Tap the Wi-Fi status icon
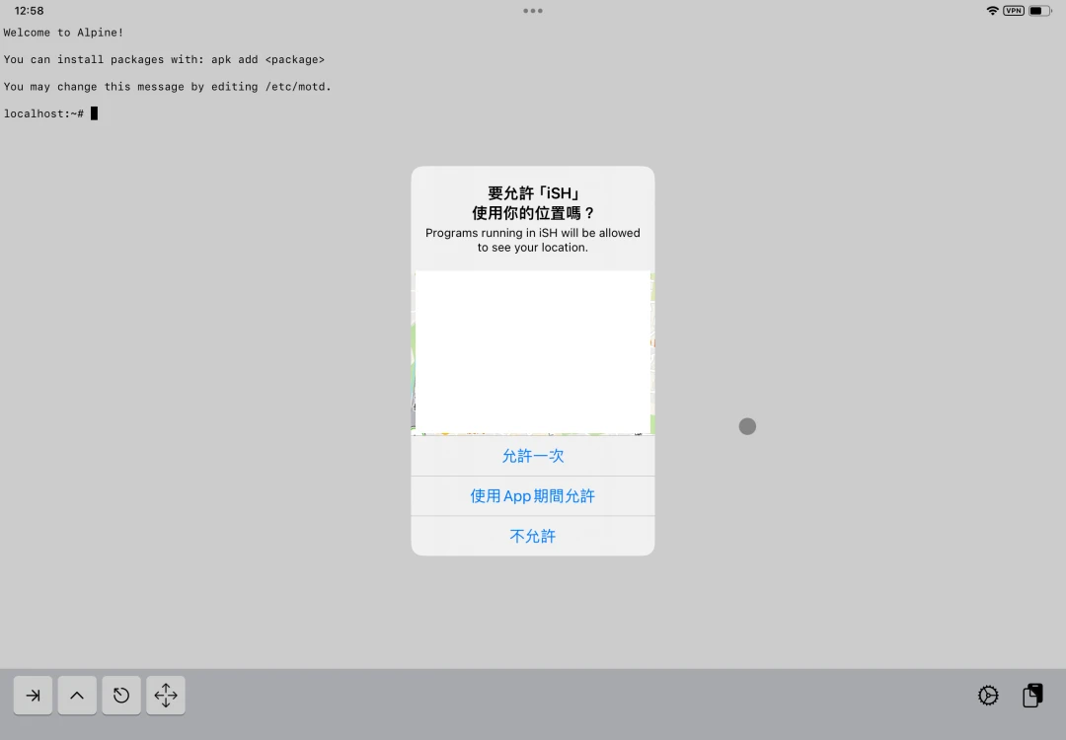 pos(993,11)
